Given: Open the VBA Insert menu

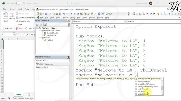Looking at the screenshot, I should click(58, 17).
